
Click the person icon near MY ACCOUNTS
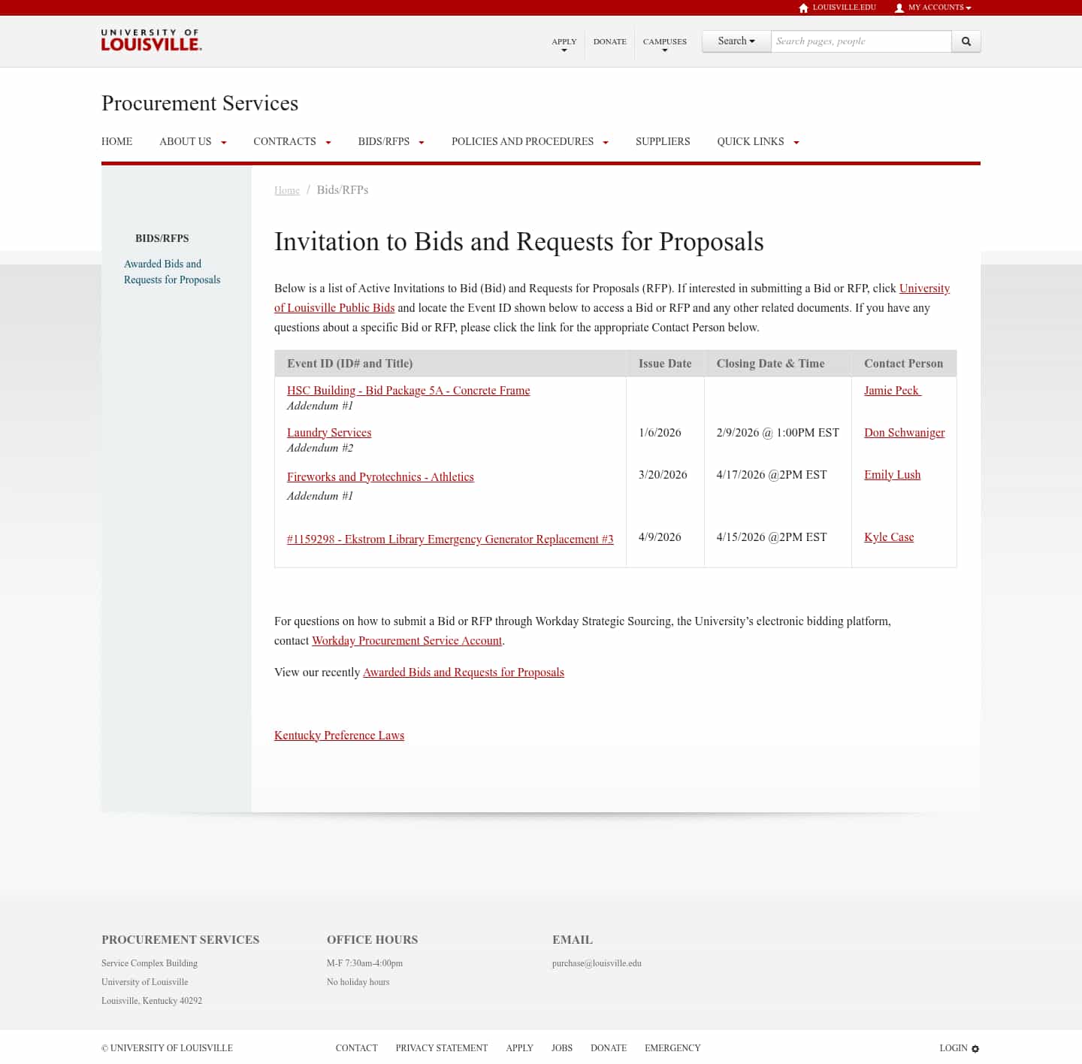(x=899, y=8)
